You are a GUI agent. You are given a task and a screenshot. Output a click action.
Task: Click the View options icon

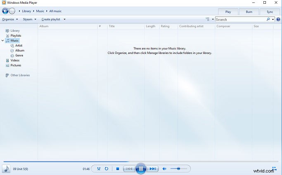click(208, 19)
